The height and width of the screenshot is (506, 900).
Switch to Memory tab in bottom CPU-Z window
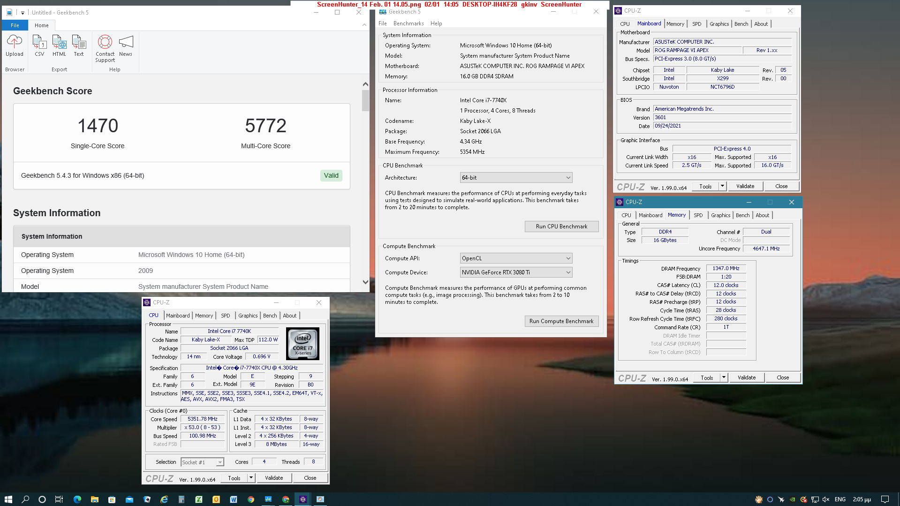click(x=204, y=316)
